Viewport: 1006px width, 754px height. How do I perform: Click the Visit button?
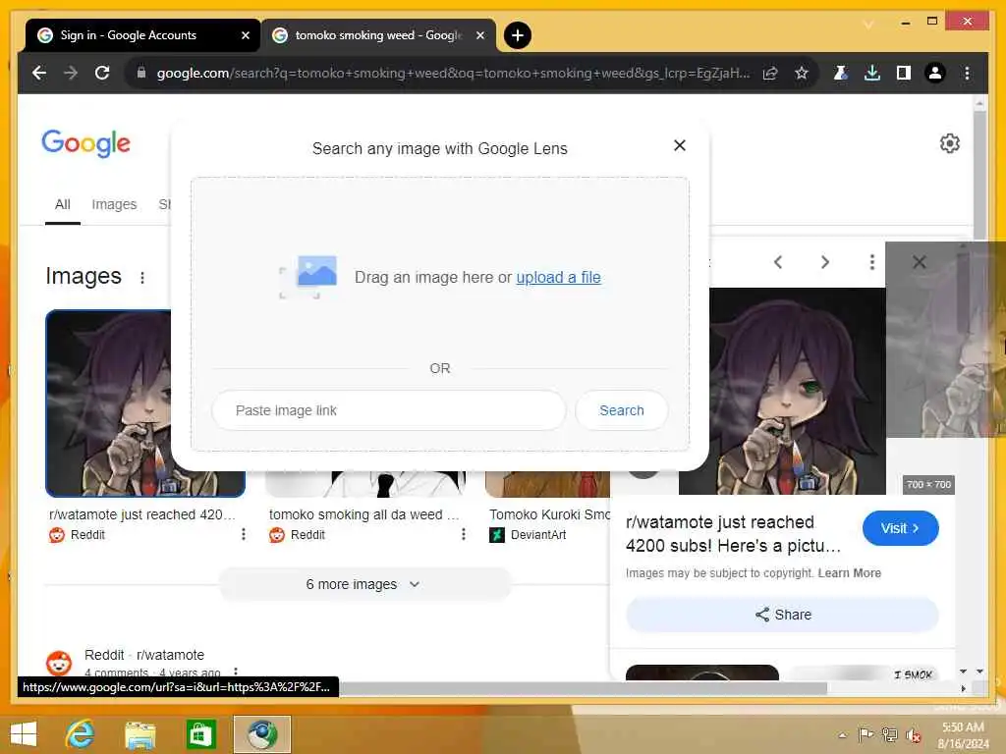(900, 528)
